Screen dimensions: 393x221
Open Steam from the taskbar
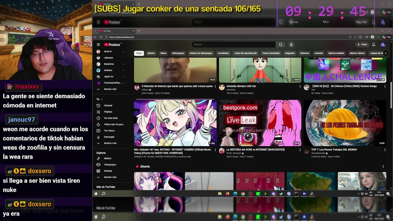[281, 194]
